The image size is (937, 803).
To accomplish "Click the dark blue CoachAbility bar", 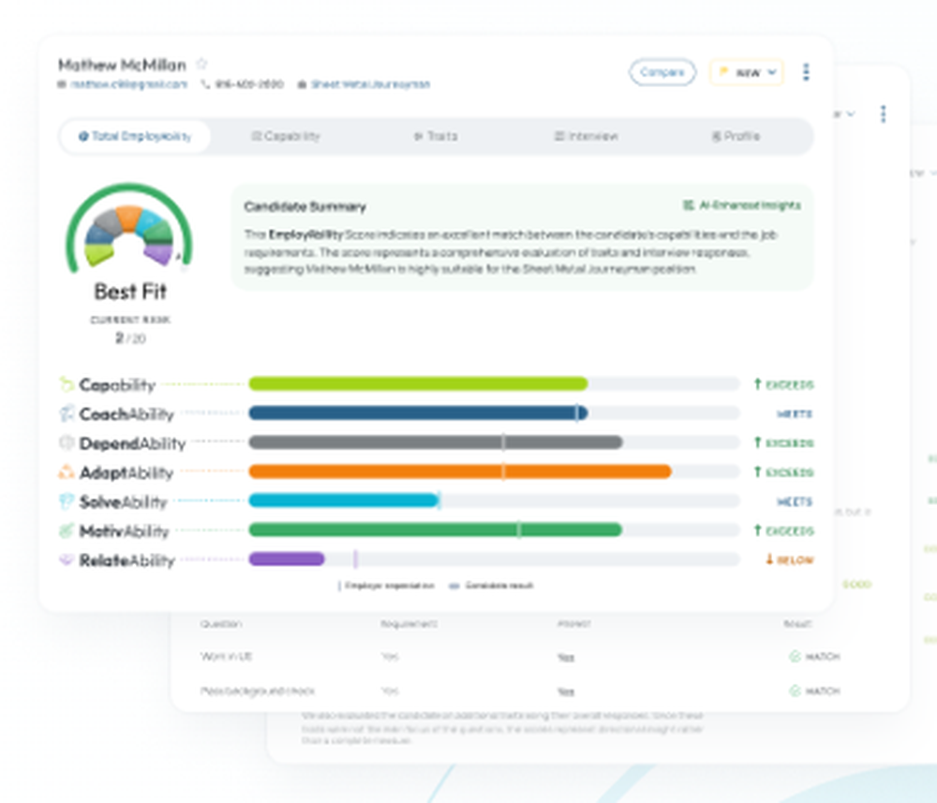I will (418, 413).
